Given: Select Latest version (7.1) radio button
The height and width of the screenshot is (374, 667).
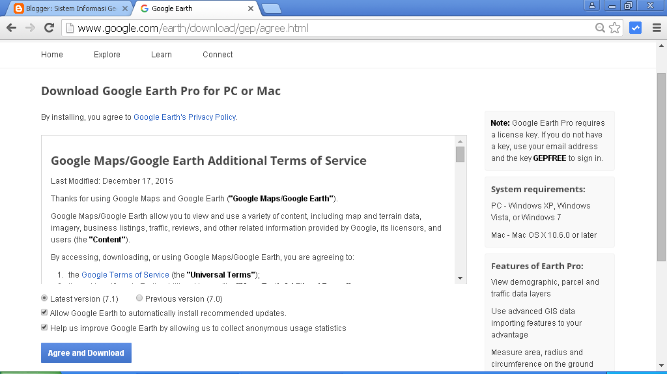Looking at the screenshot, I should 44,298.
